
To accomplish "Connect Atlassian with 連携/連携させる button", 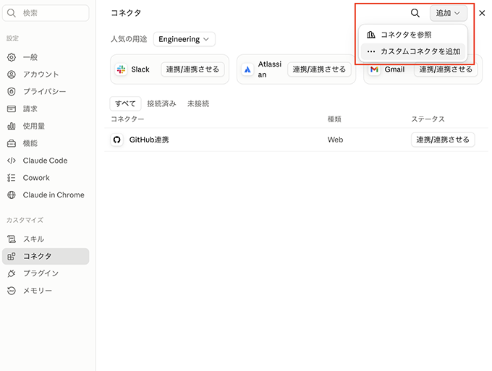I will coord(319,69).
